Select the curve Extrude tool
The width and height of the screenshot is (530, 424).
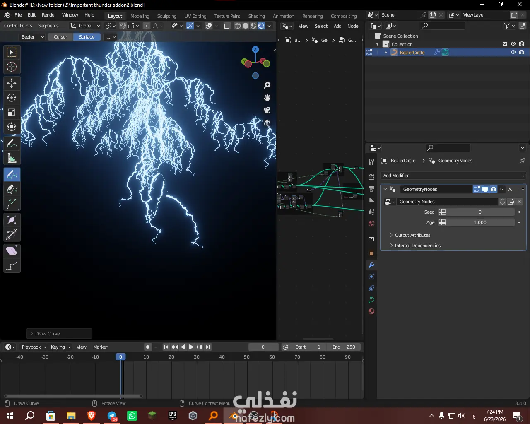(x=12, y=204)
